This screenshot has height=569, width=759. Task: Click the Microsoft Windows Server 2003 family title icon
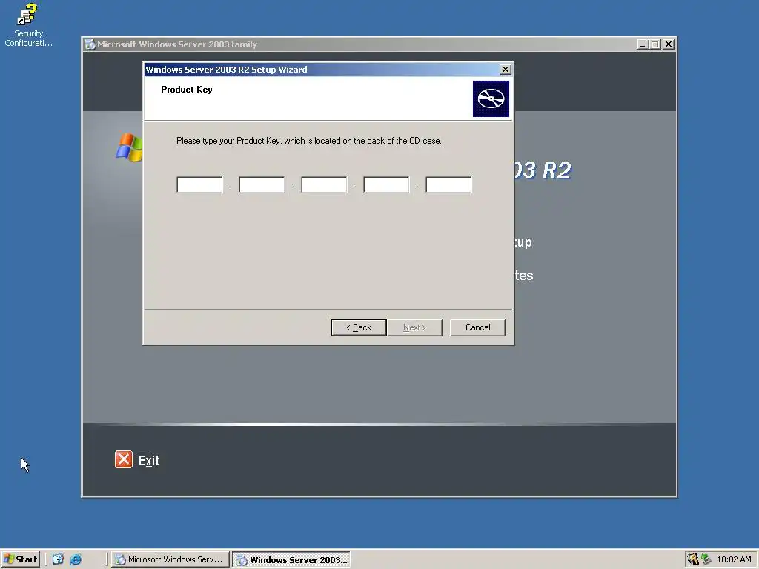[x=90, y=44]
